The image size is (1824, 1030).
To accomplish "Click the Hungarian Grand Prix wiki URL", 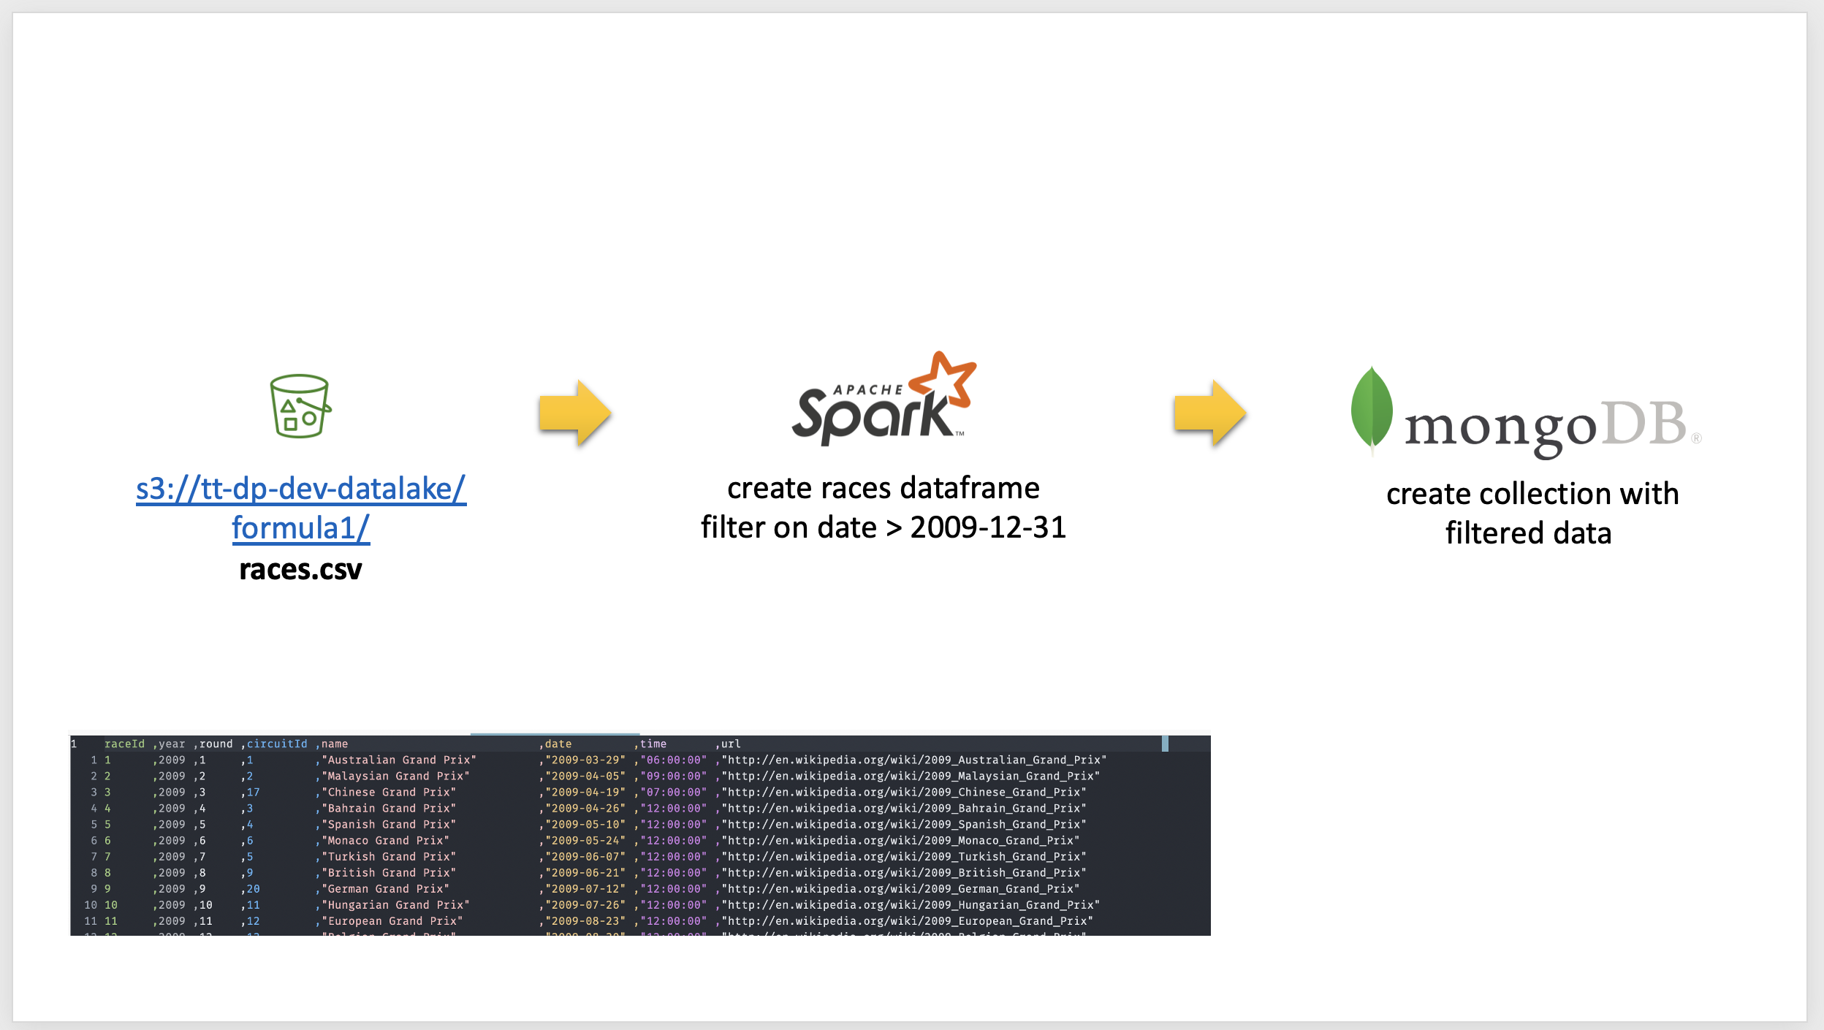I will [x=911, y=904].
